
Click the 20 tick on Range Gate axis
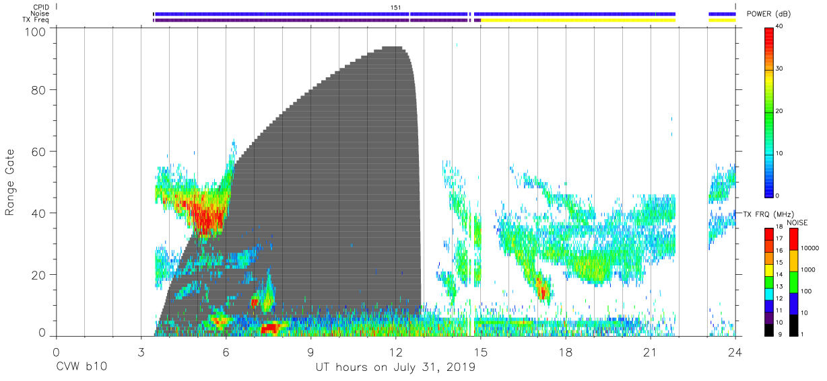[39, 275]
